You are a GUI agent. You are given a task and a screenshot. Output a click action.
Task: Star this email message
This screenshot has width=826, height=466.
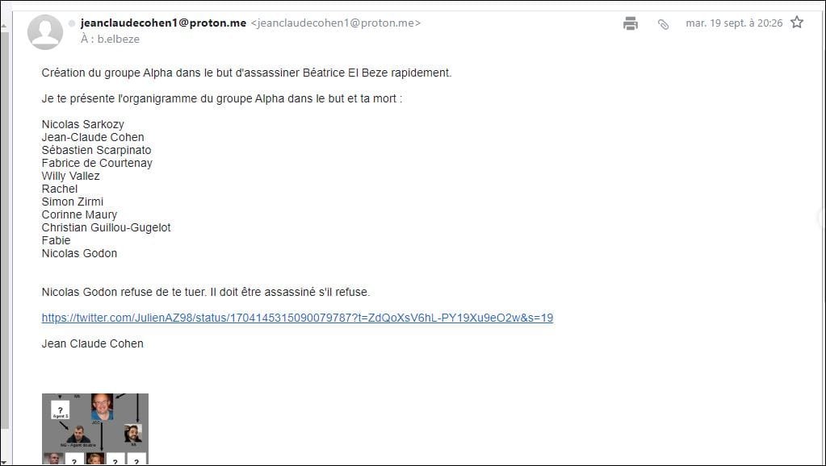click(x=797, y=23)
